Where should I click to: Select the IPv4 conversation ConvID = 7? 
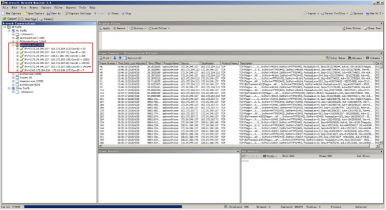click(x=54, y=70)
